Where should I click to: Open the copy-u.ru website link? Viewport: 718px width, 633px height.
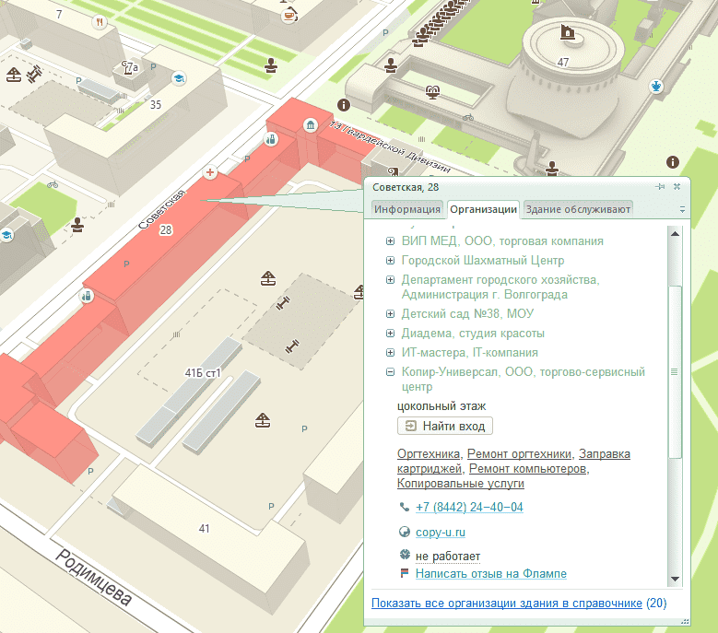(x=441, y=533)
